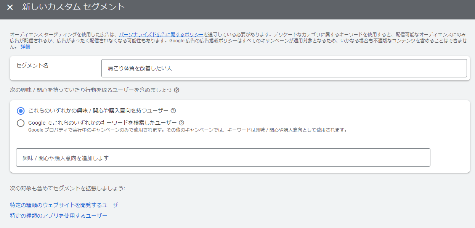
Task: Open the 詳細 link in the policy notice
Action: [25, 47]
